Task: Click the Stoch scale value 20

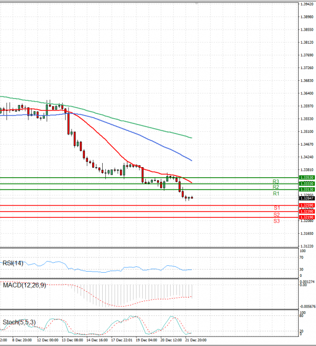Action: coord(302,331)
